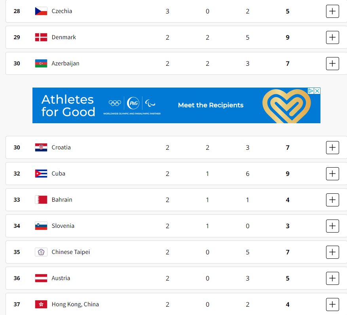Viewport: 347px width, 315px height.
Task: Open the AdChoices info icon
Action: pyautogui.click(x=311, y=91)
